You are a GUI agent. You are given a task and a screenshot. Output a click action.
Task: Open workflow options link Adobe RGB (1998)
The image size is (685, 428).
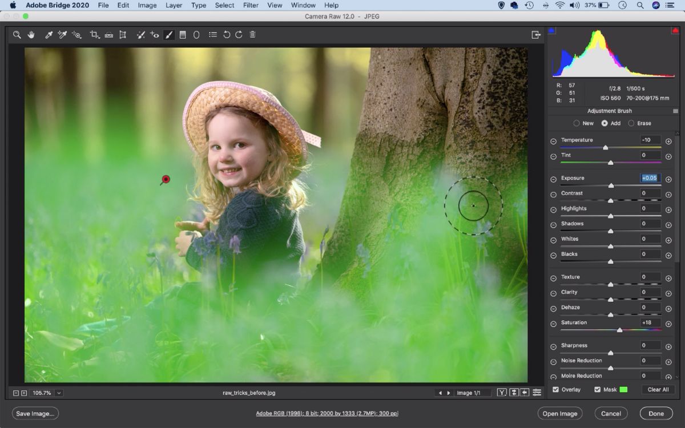click(x=327, y=414)
